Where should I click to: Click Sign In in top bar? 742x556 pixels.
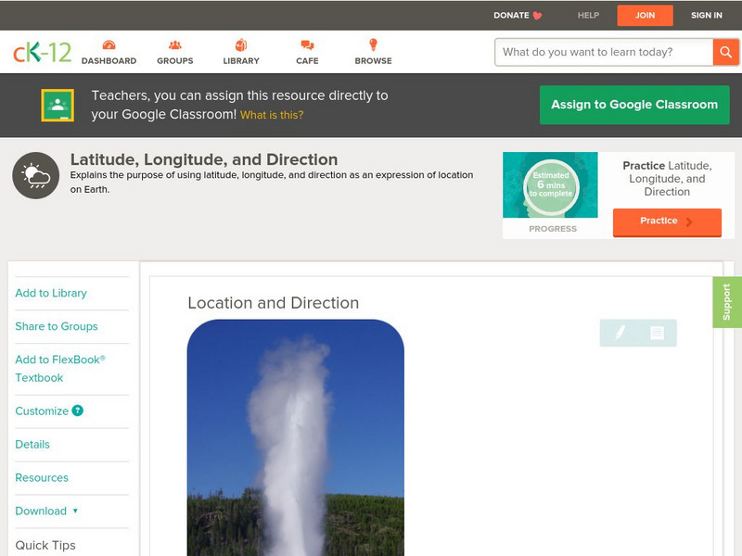(x=706, y=16)
